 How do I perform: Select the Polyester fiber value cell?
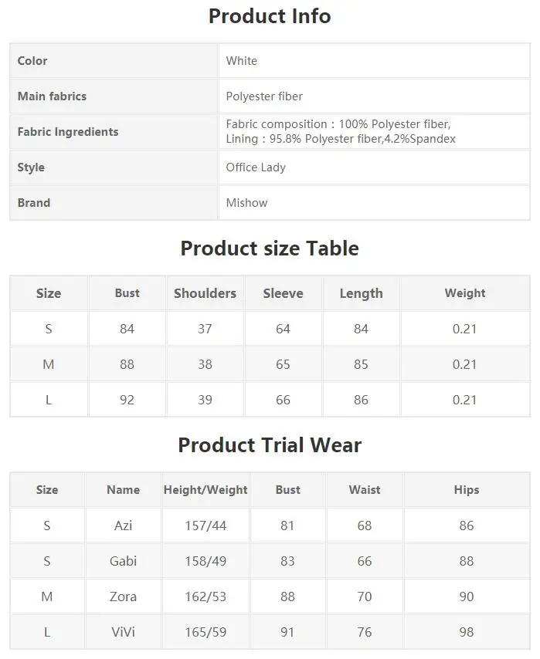coord(374,96)
